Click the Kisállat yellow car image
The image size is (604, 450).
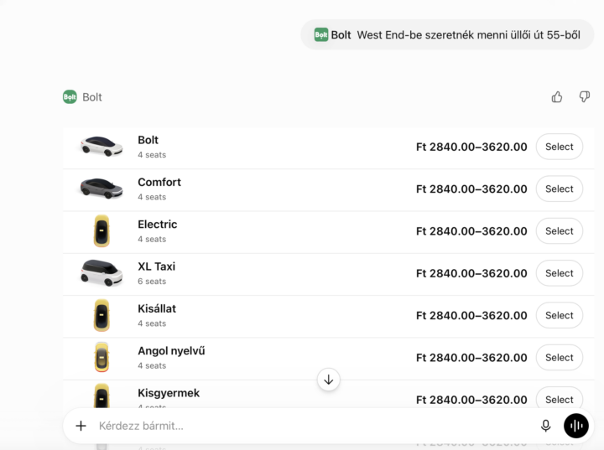[x=102, y=315]
